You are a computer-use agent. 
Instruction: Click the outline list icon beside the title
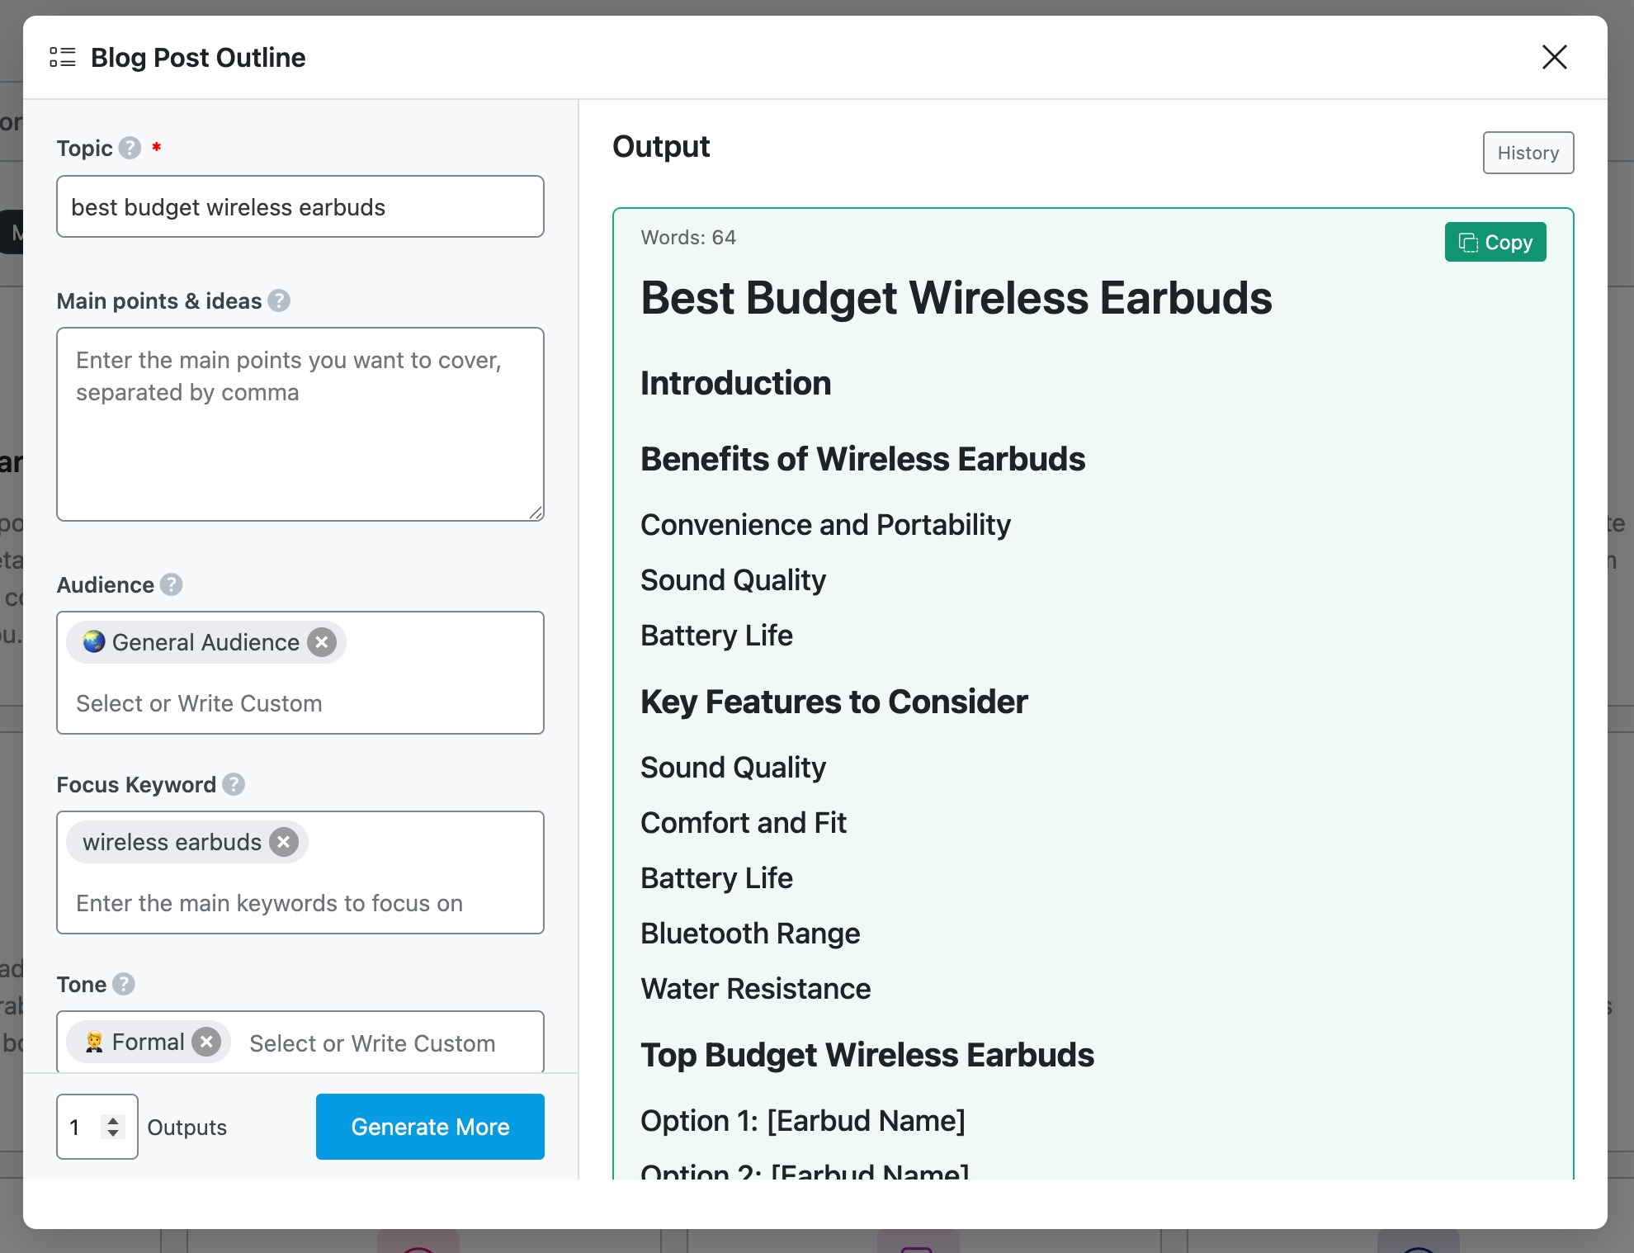[x=63, y=57]
